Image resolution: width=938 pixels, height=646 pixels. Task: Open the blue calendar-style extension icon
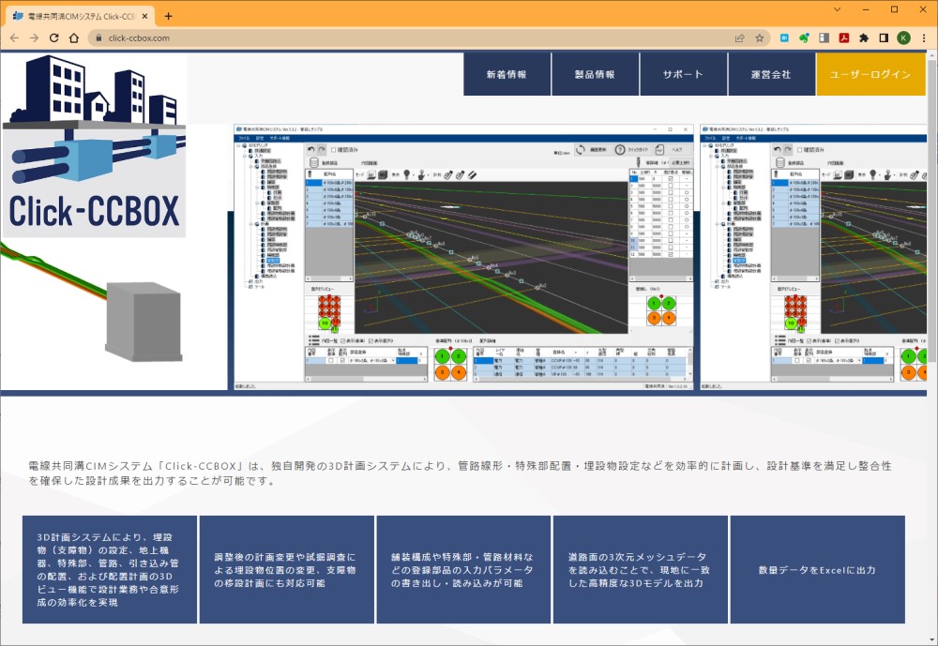pyautogui.click(x=784, y=38)
